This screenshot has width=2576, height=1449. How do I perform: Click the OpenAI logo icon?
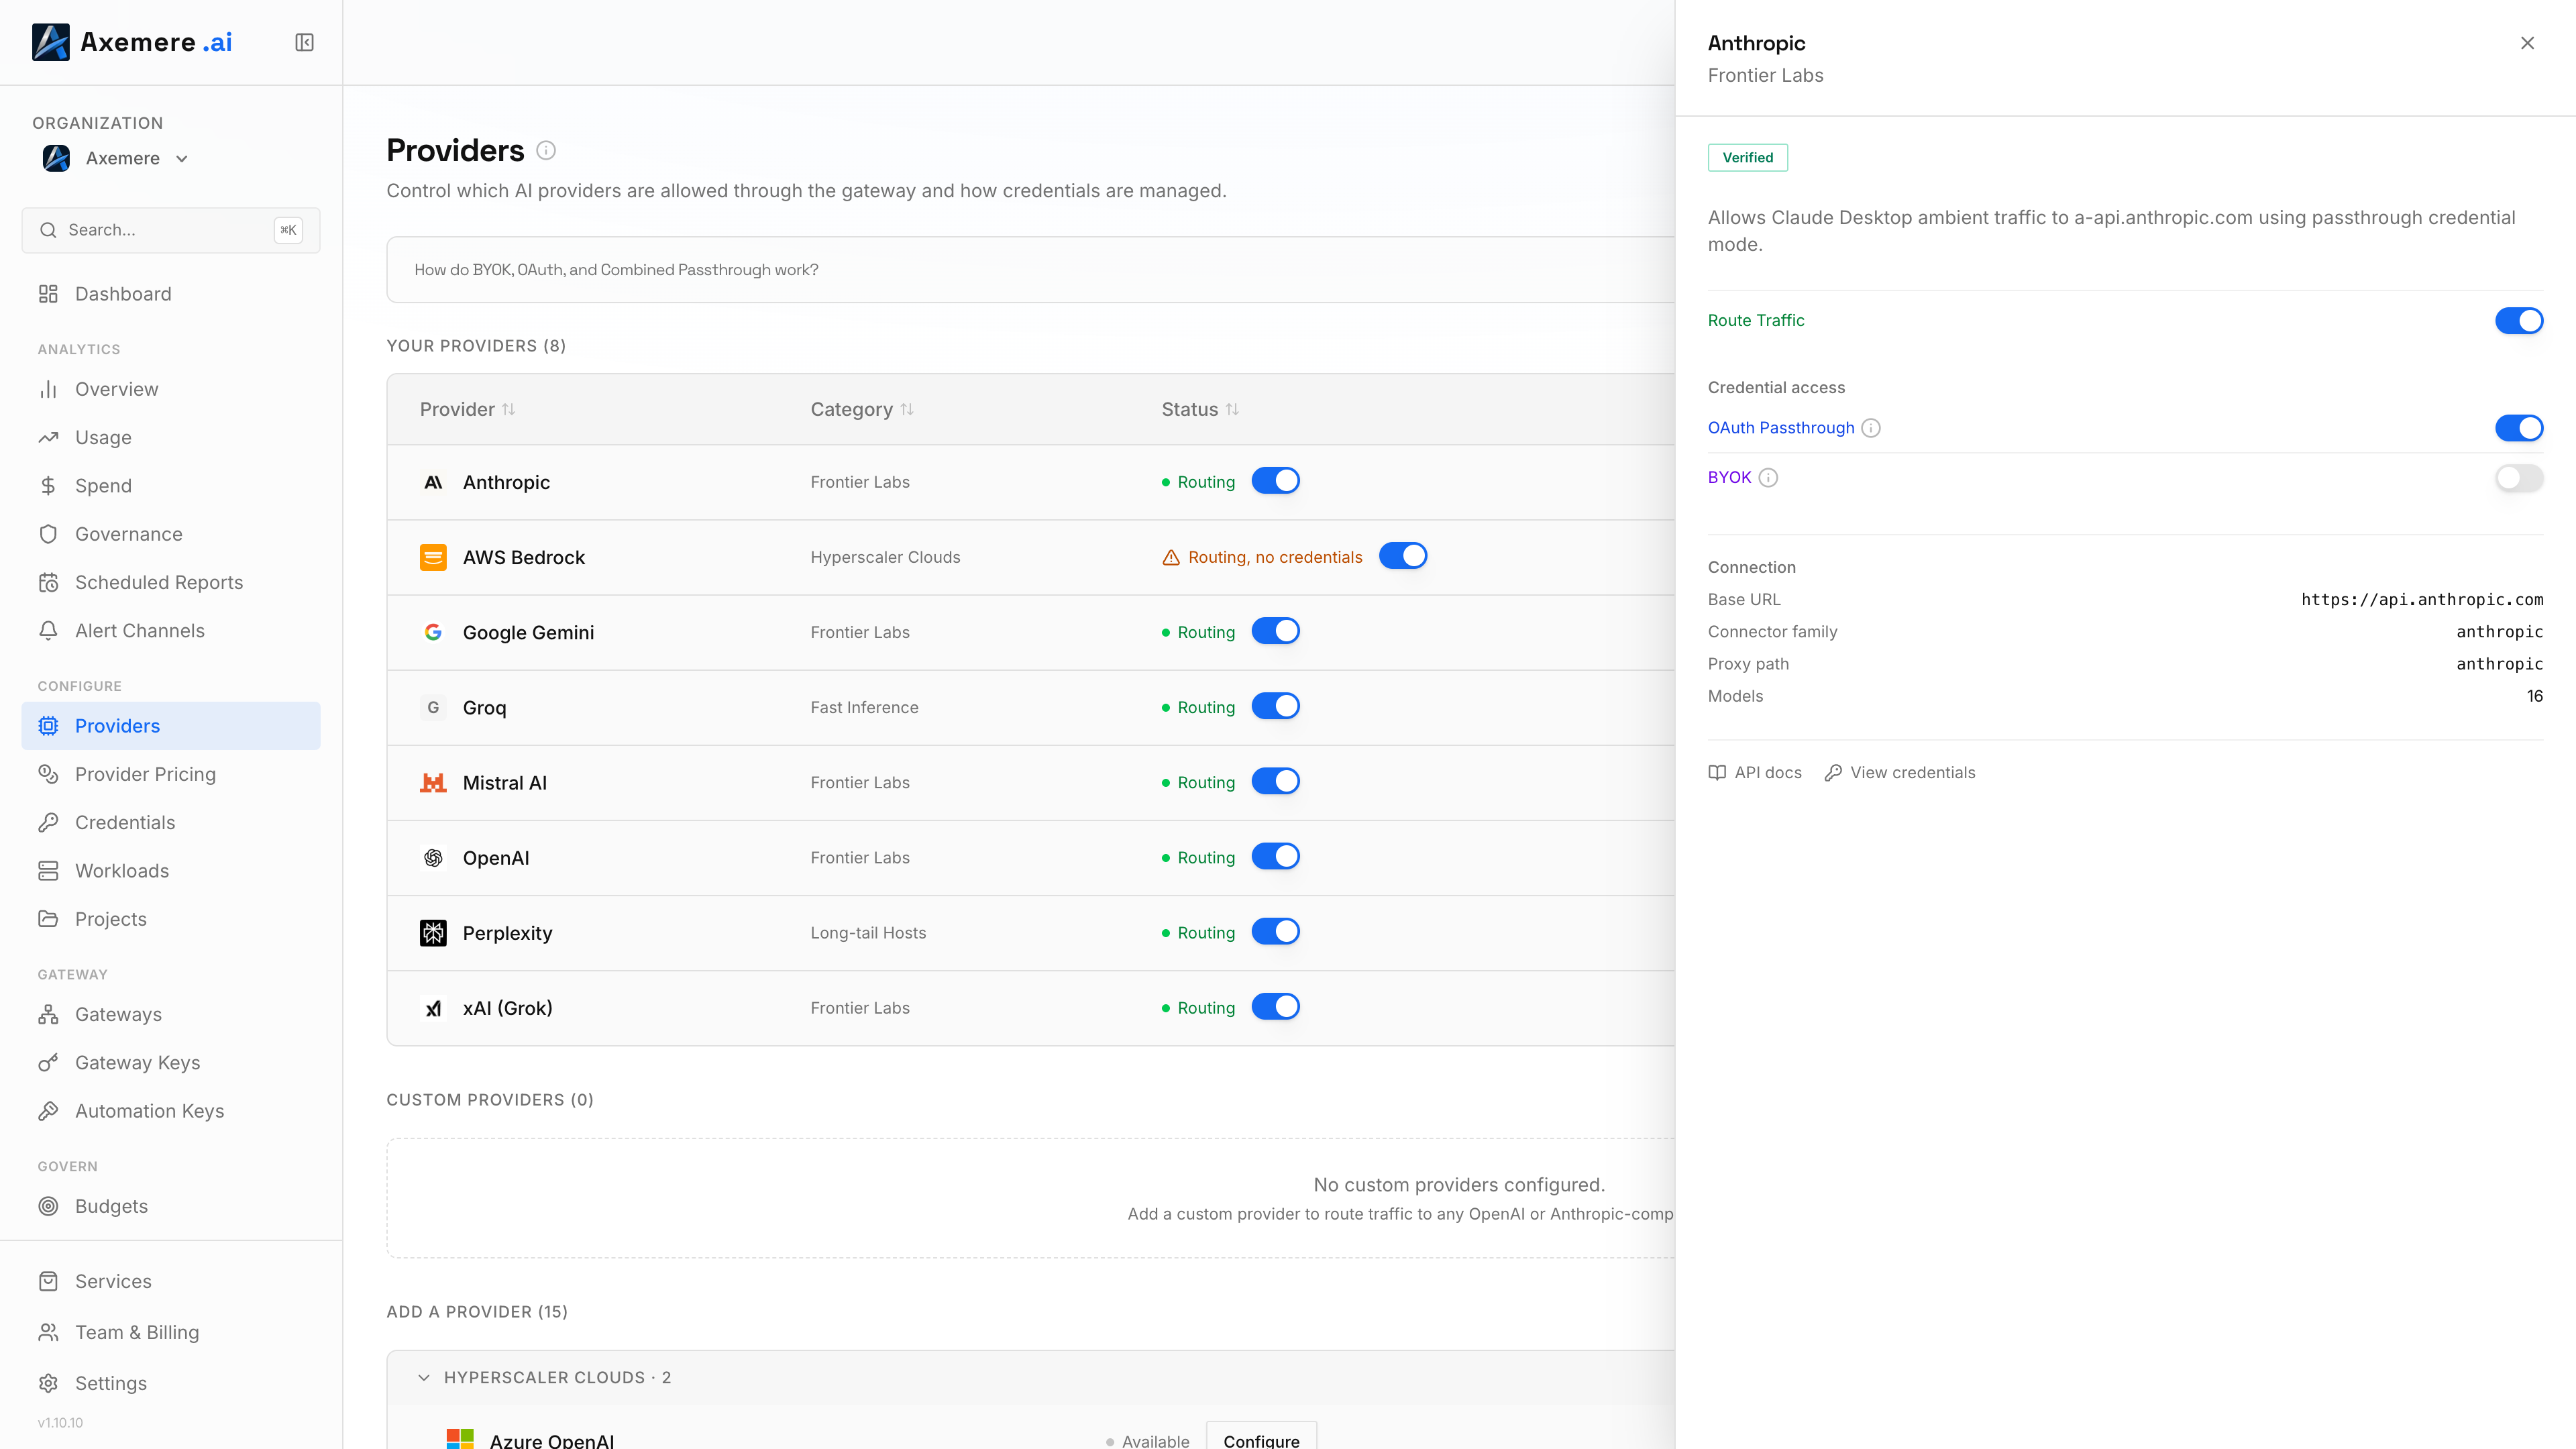433,858
